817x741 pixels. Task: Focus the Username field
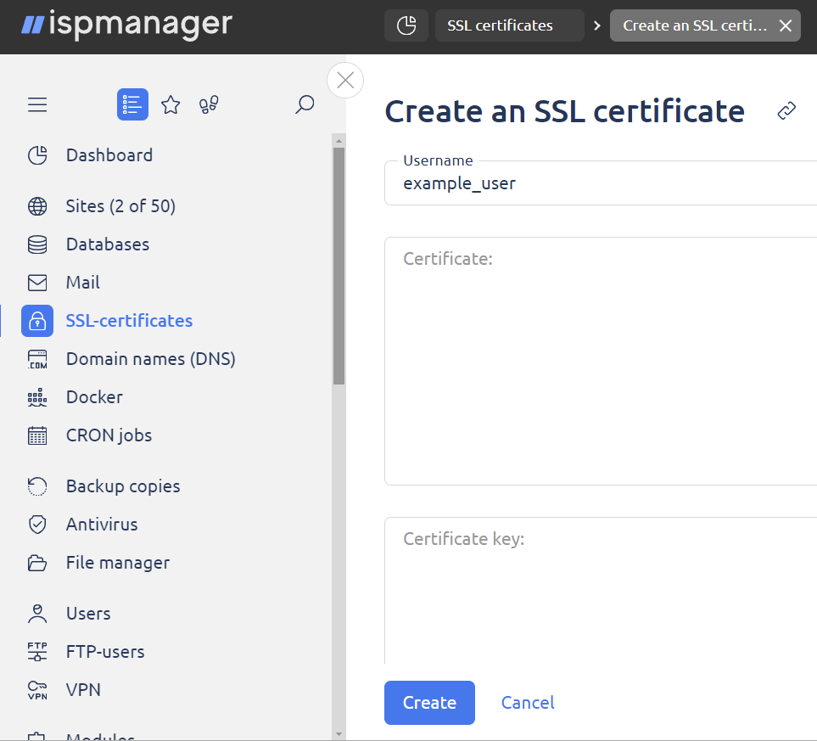[601, 183]
